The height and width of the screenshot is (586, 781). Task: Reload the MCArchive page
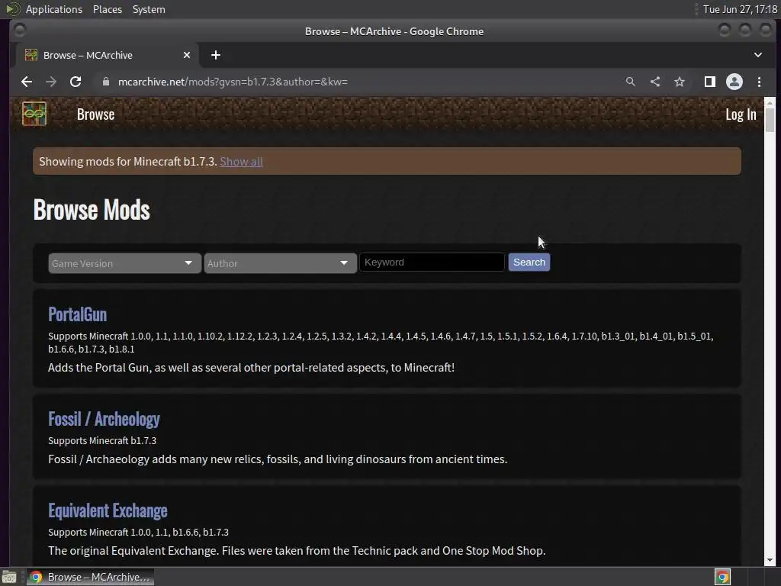click(x=76, y=82)
